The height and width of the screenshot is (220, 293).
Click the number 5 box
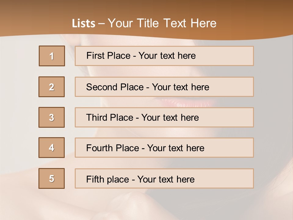click(52, 178)
